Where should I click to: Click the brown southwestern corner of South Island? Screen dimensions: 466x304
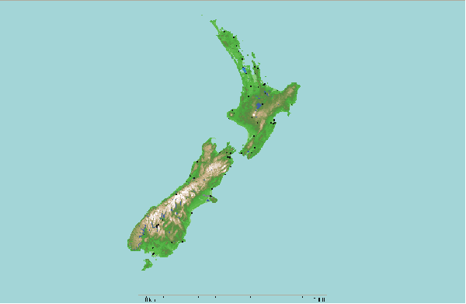click(x=134, y=238)
